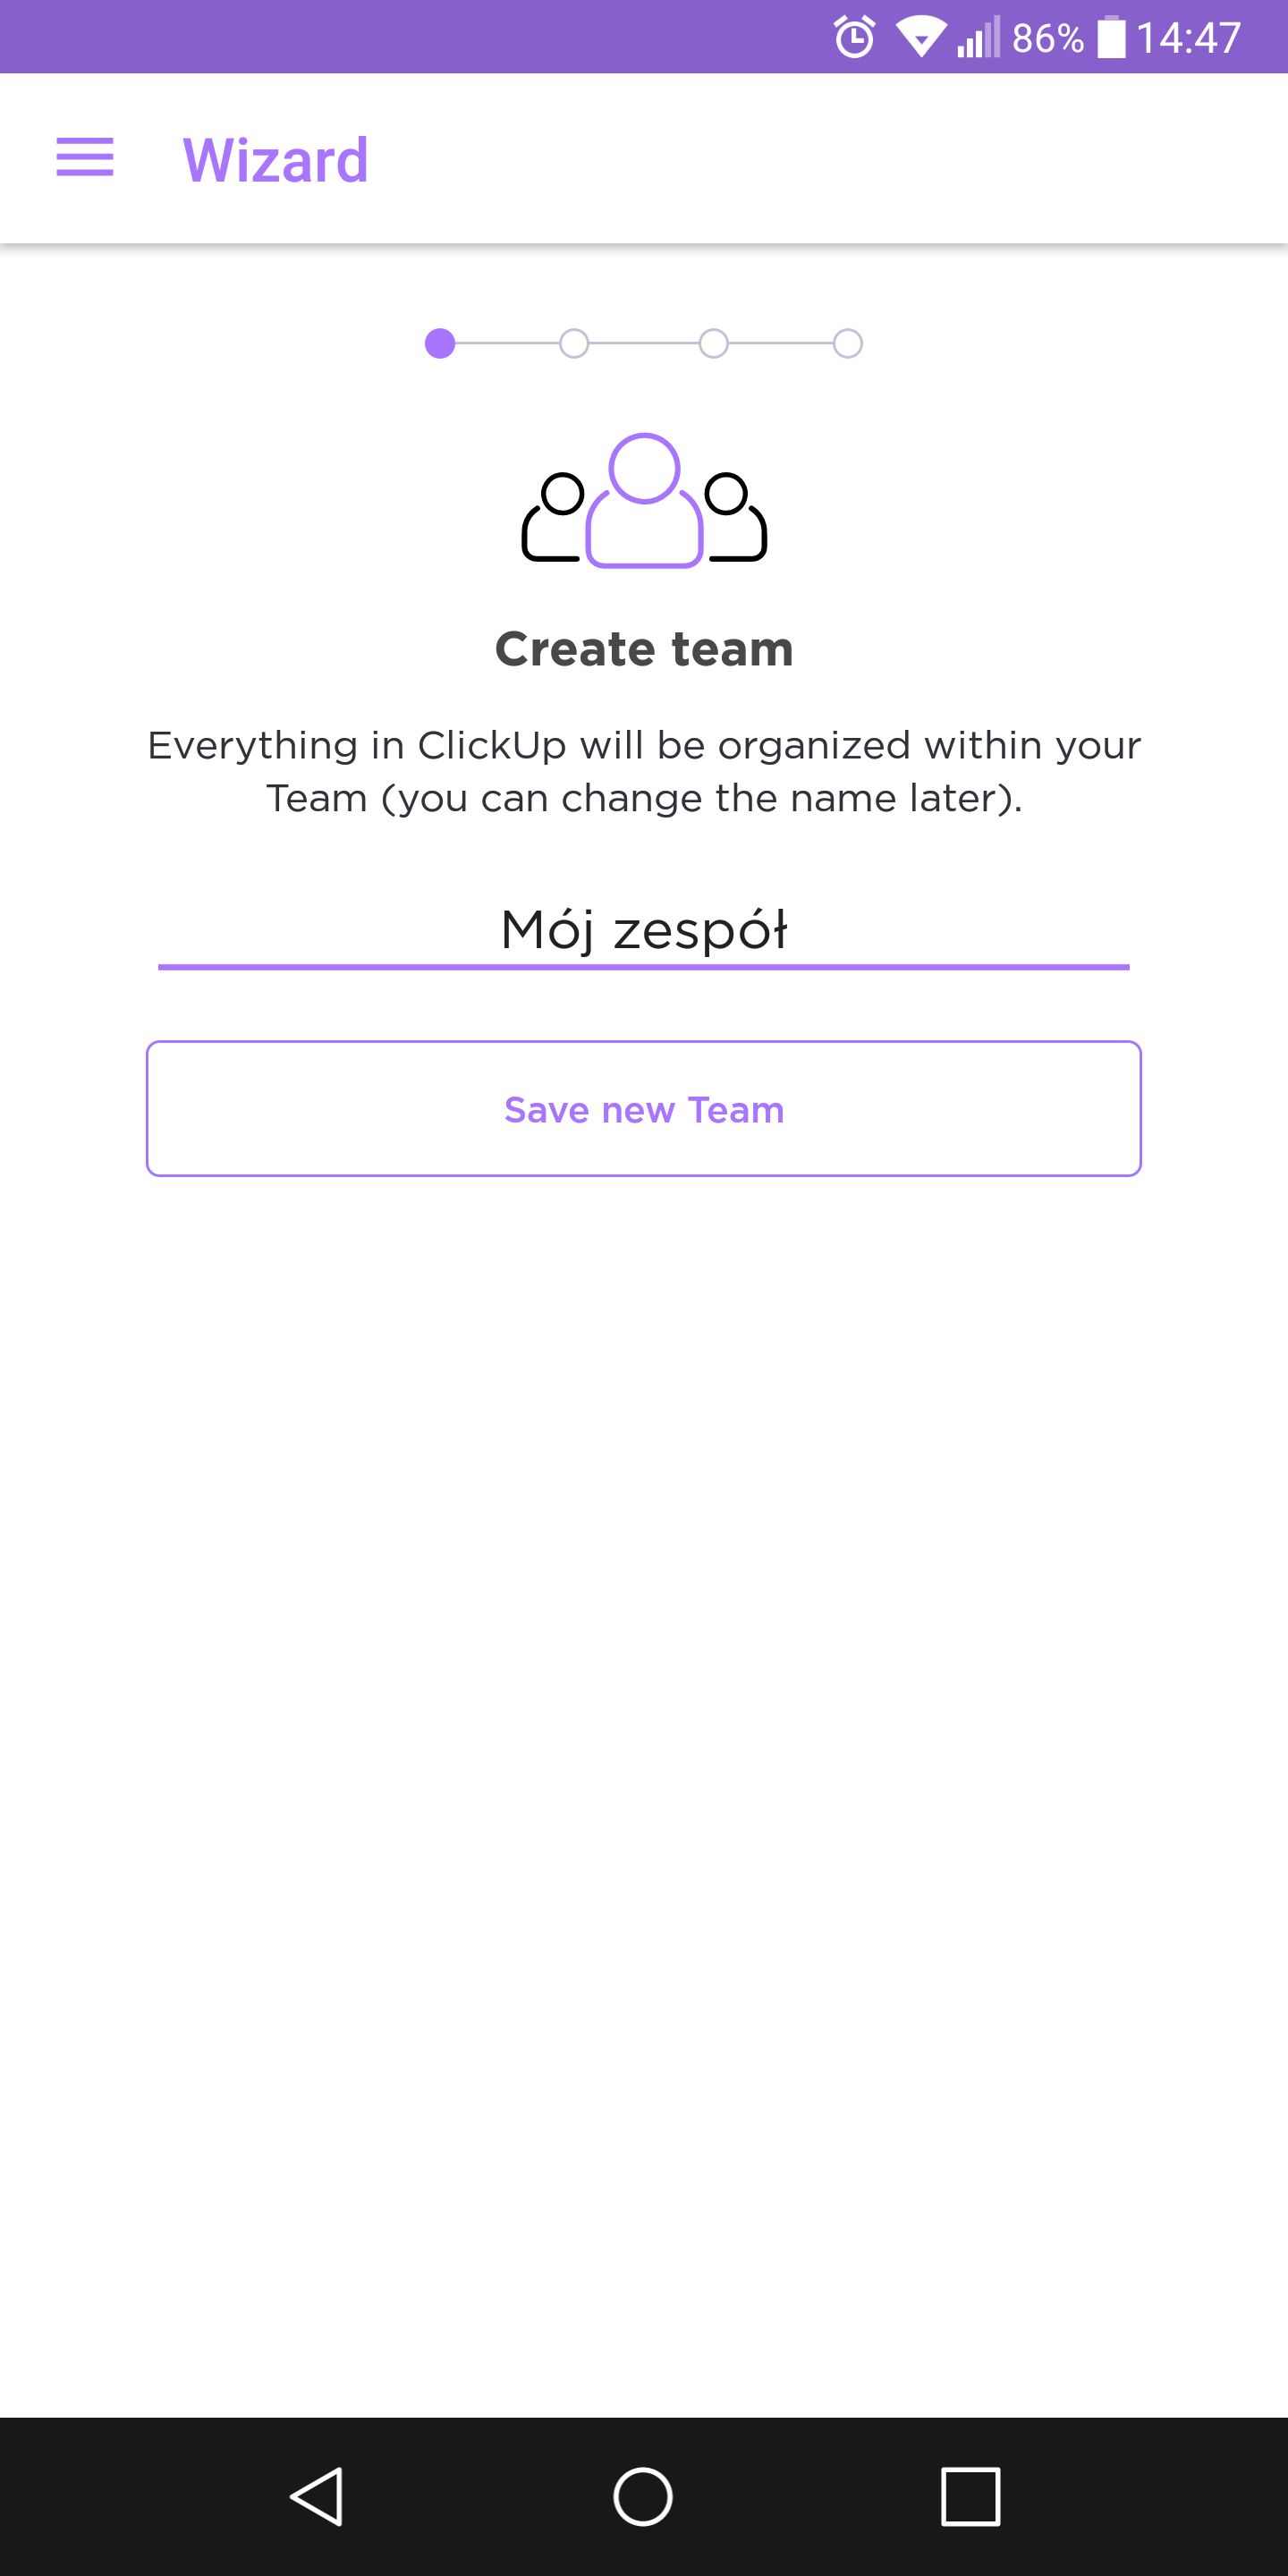
Task: Open the hamburger navigation menu
Action: click(85, 158)
